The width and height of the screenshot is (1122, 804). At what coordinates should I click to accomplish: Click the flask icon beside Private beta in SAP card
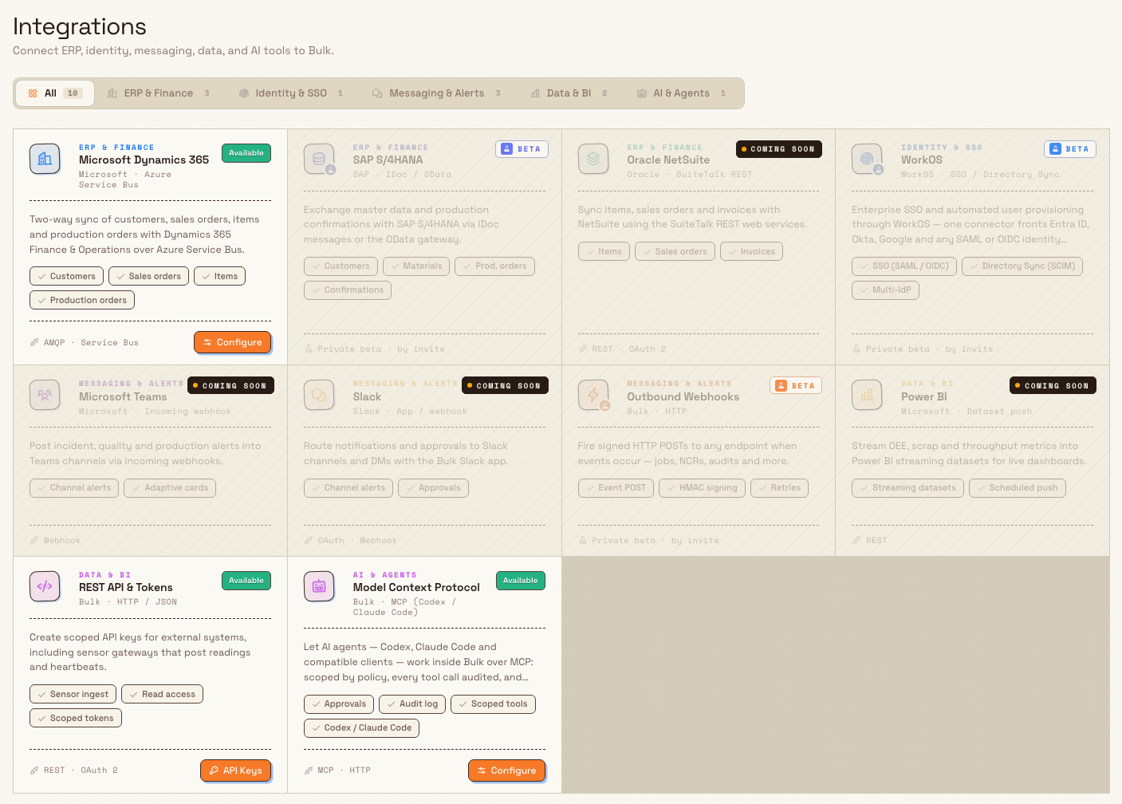pyautogui.click(x=309, y=349)
